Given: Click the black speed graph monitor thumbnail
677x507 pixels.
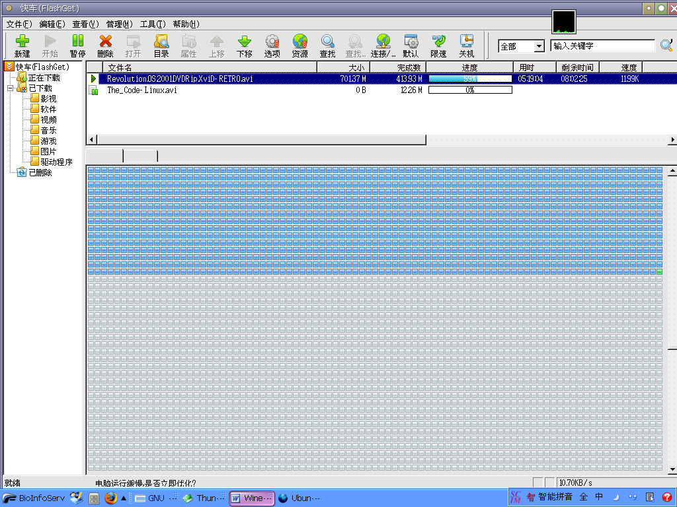Looking at the screenshot, I should click(564, 22).
